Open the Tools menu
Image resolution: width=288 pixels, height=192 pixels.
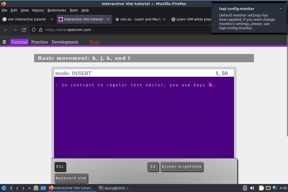click(74, 10)
